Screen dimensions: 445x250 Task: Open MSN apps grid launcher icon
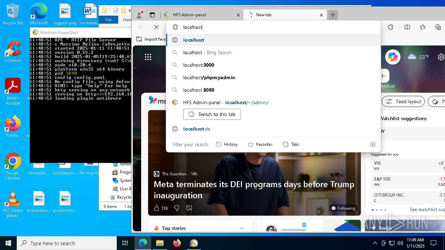coord(148,57)
